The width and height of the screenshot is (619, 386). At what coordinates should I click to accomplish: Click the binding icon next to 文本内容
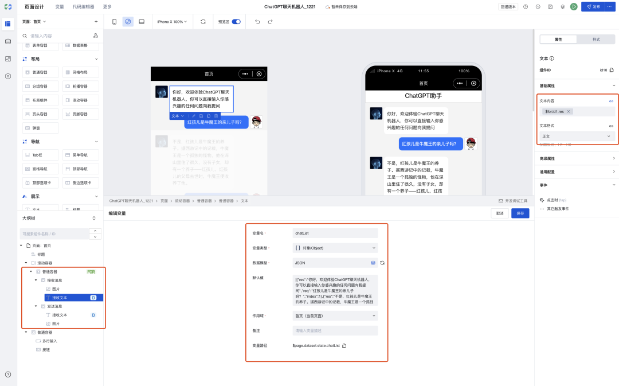tap(612, 101)
